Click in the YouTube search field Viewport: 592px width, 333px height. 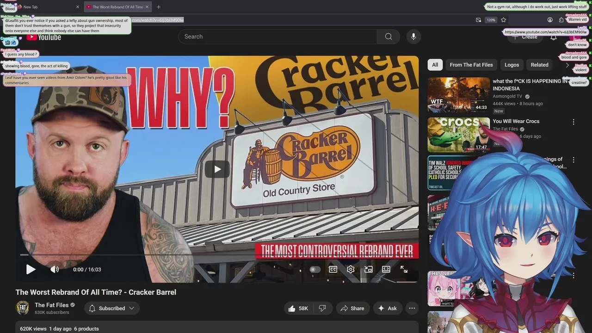[x=277, y=37]
